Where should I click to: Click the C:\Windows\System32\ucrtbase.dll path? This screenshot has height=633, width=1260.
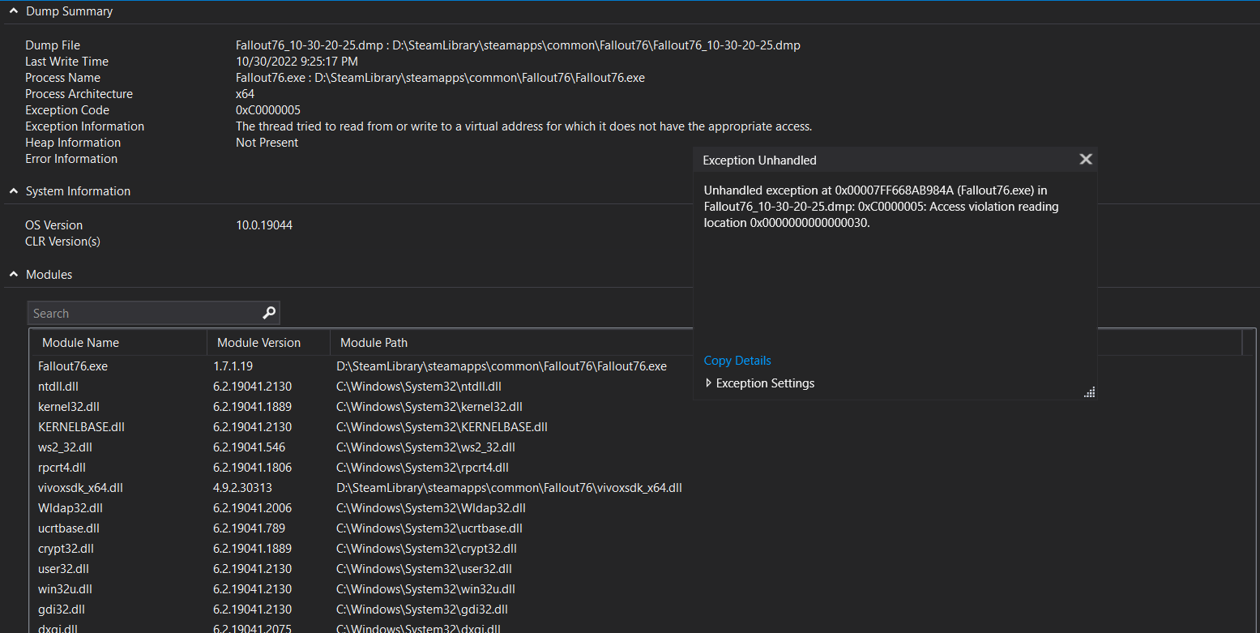click(x=429, y=528)
